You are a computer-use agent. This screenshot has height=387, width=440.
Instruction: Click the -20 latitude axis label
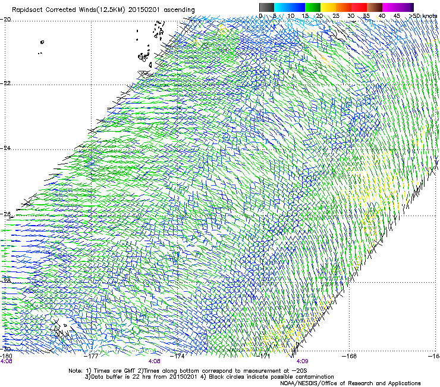coord(6,19)
